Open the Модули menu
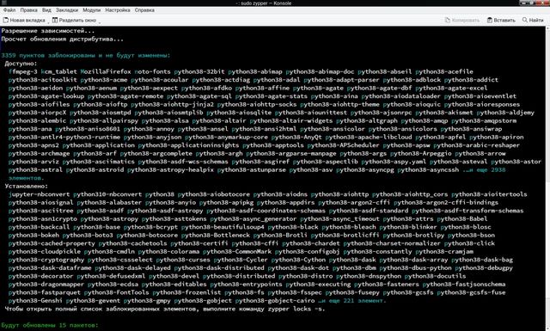 [92, 10]
